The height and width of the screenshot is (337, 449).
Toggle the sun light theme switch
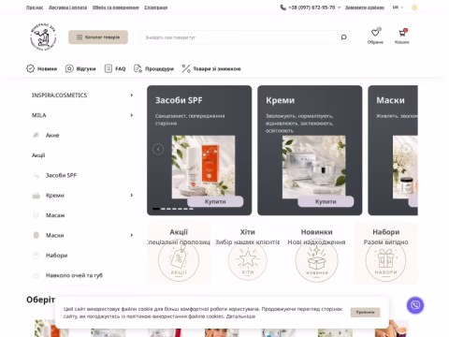pyautogui.click(x=414, y=7)
